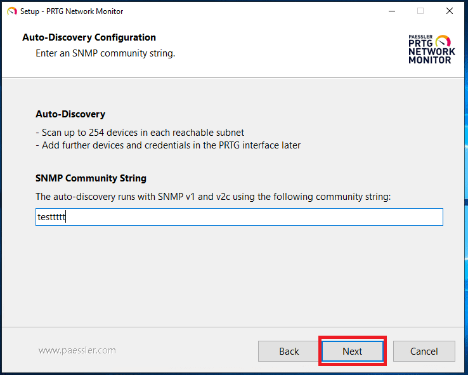Select 'The auto-discovery runs with SNMP v1' sentence
The image size is (468, 375).
(x=213, y=197)
